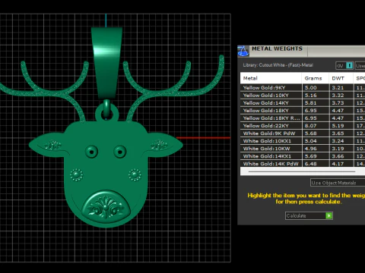
Task: Sort by the Metal column header
Action: (x=271, y=78)
